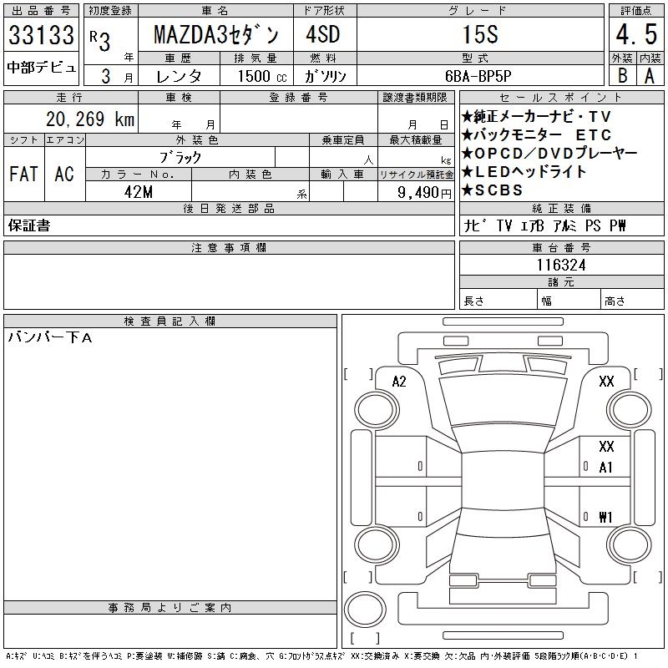The width and height of the screenshot is (668, 668).
Task: Click the spare tire circle in the car diagram's lower-left corner
Action: 365,610
